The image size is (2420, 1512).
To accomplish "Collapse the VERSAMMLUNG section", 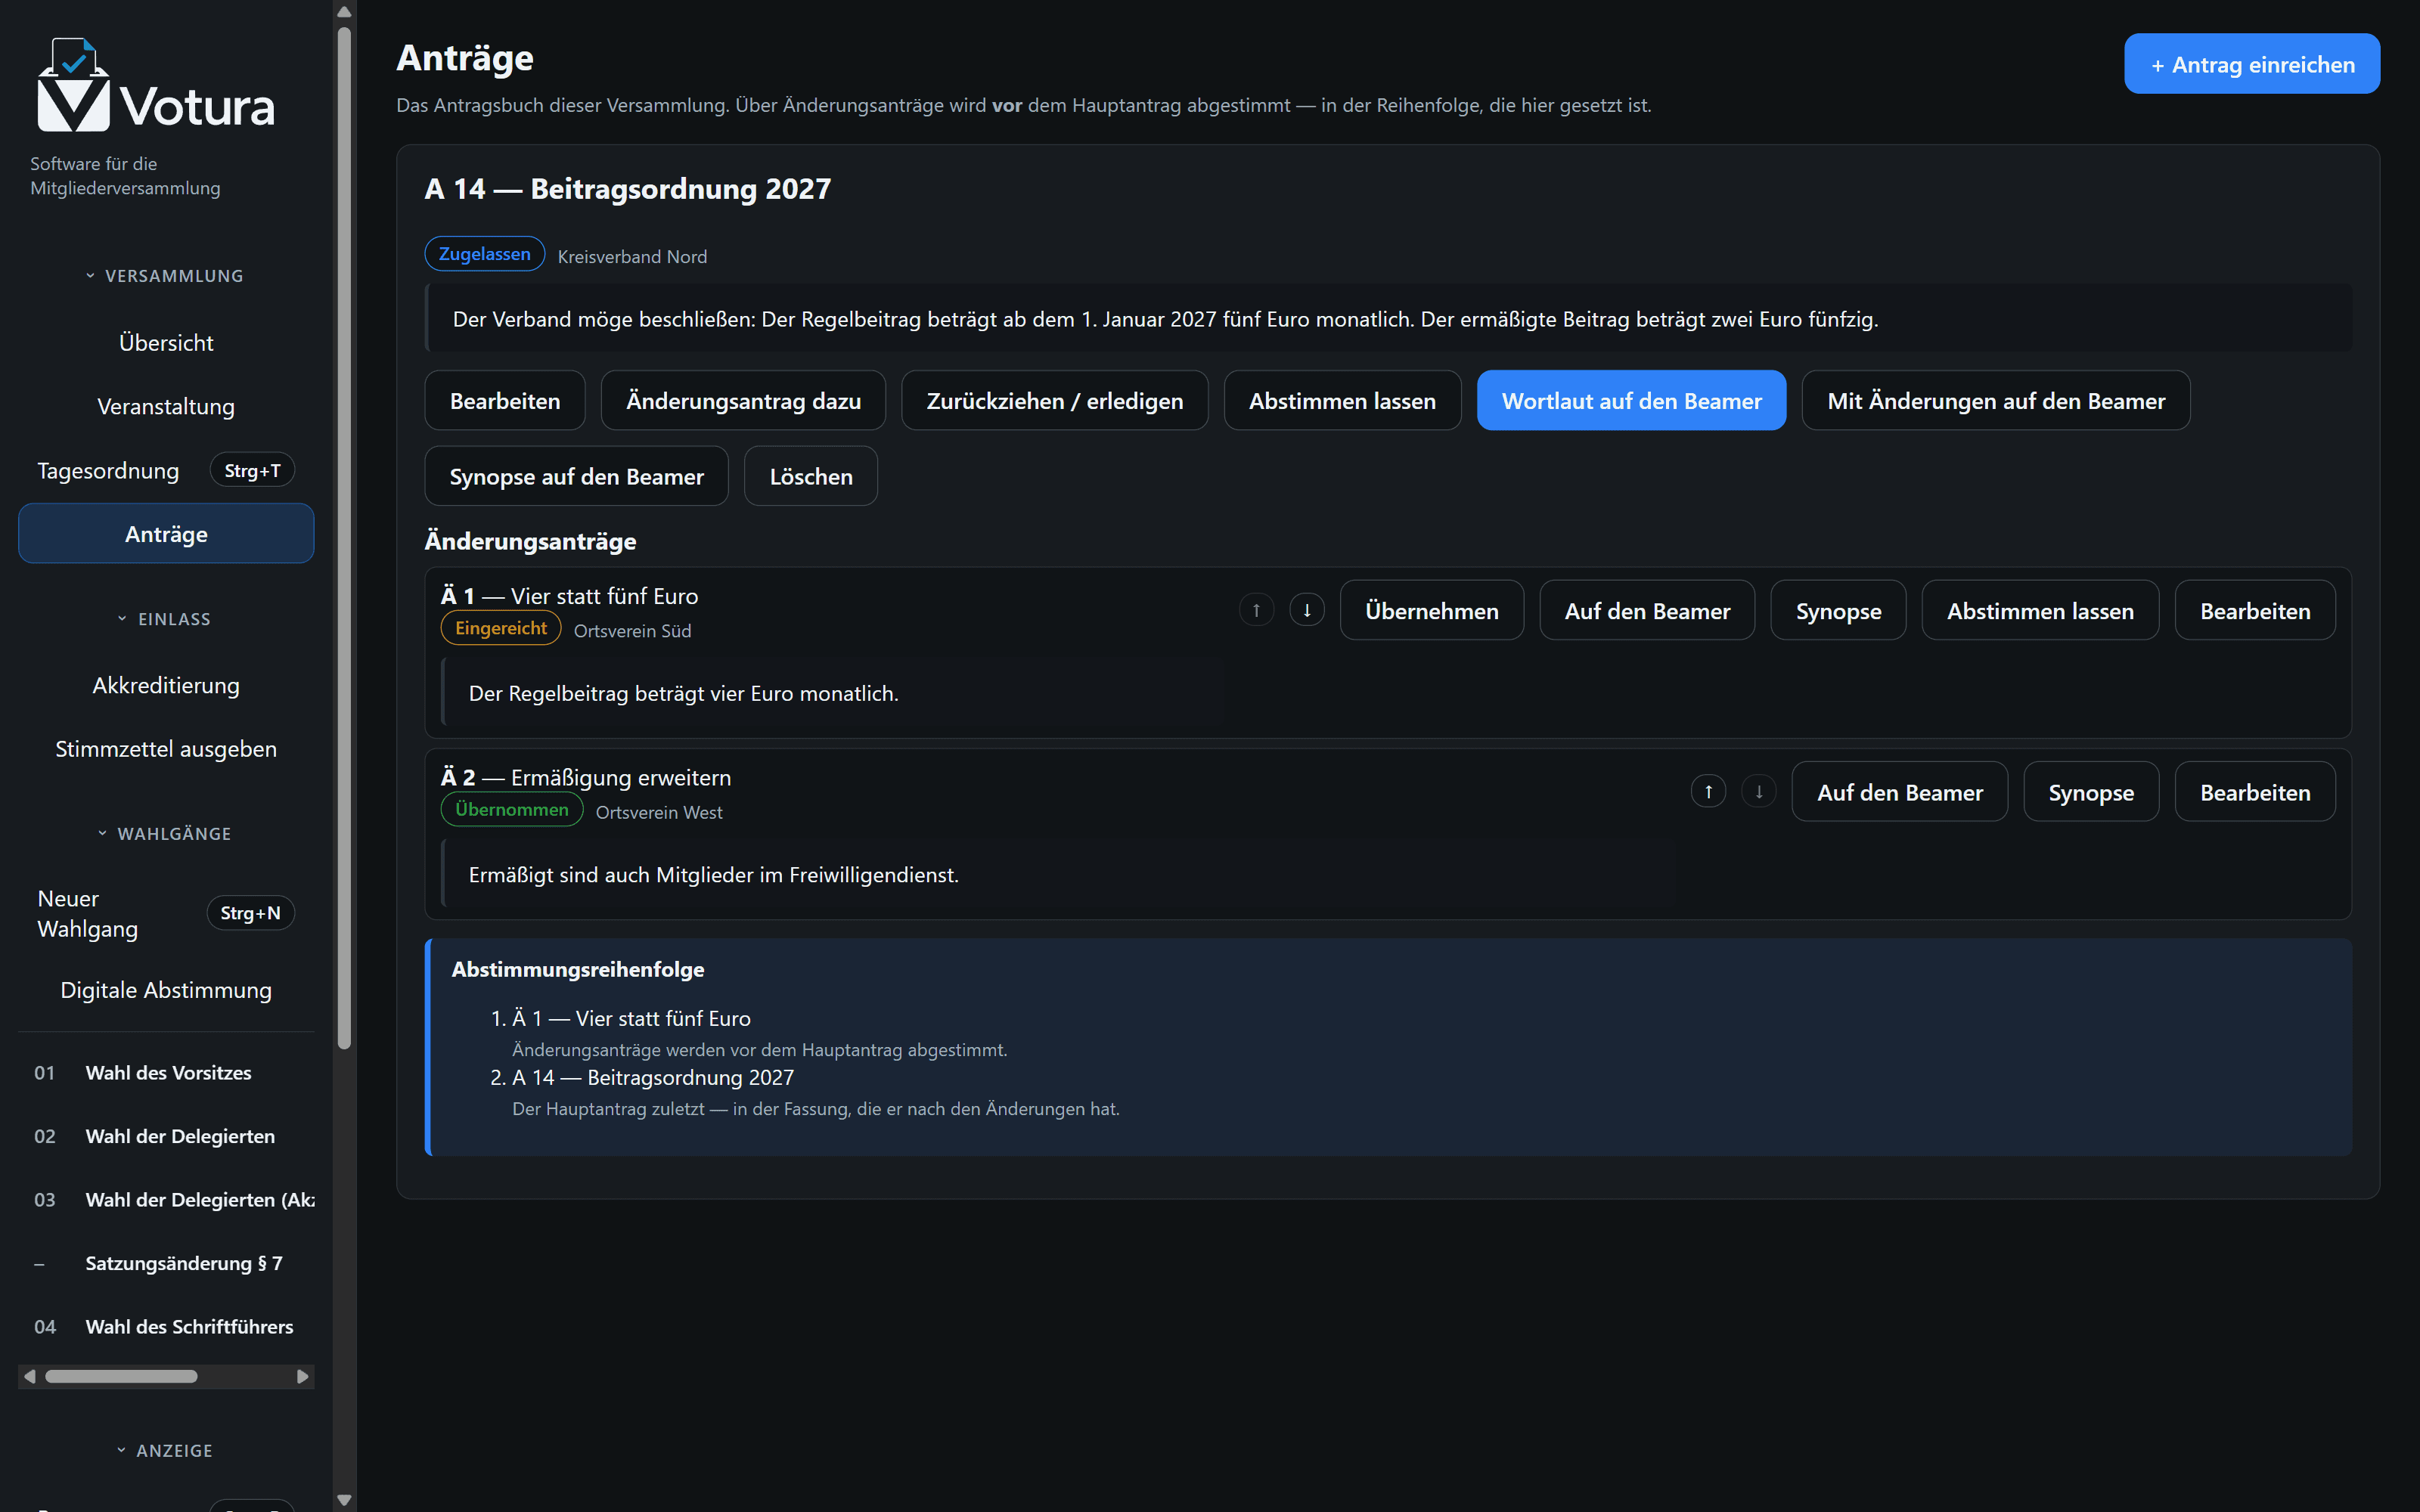I will tap(166, 276).
